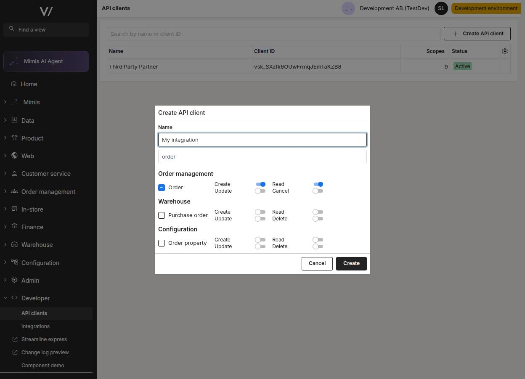This screenshot has width=525, height=379.
Task: Expand the Customer service chevron
Action: [x=5, y=173]
